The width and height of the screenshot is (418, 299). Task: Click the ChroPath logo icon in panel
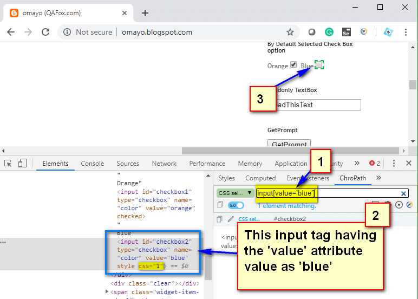coord(409,205)
